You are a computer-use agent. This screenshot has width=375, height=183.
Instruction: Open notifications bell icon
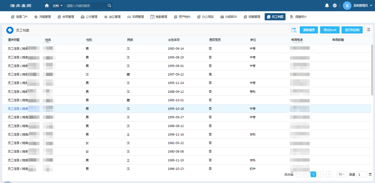(x=327, y=5)
